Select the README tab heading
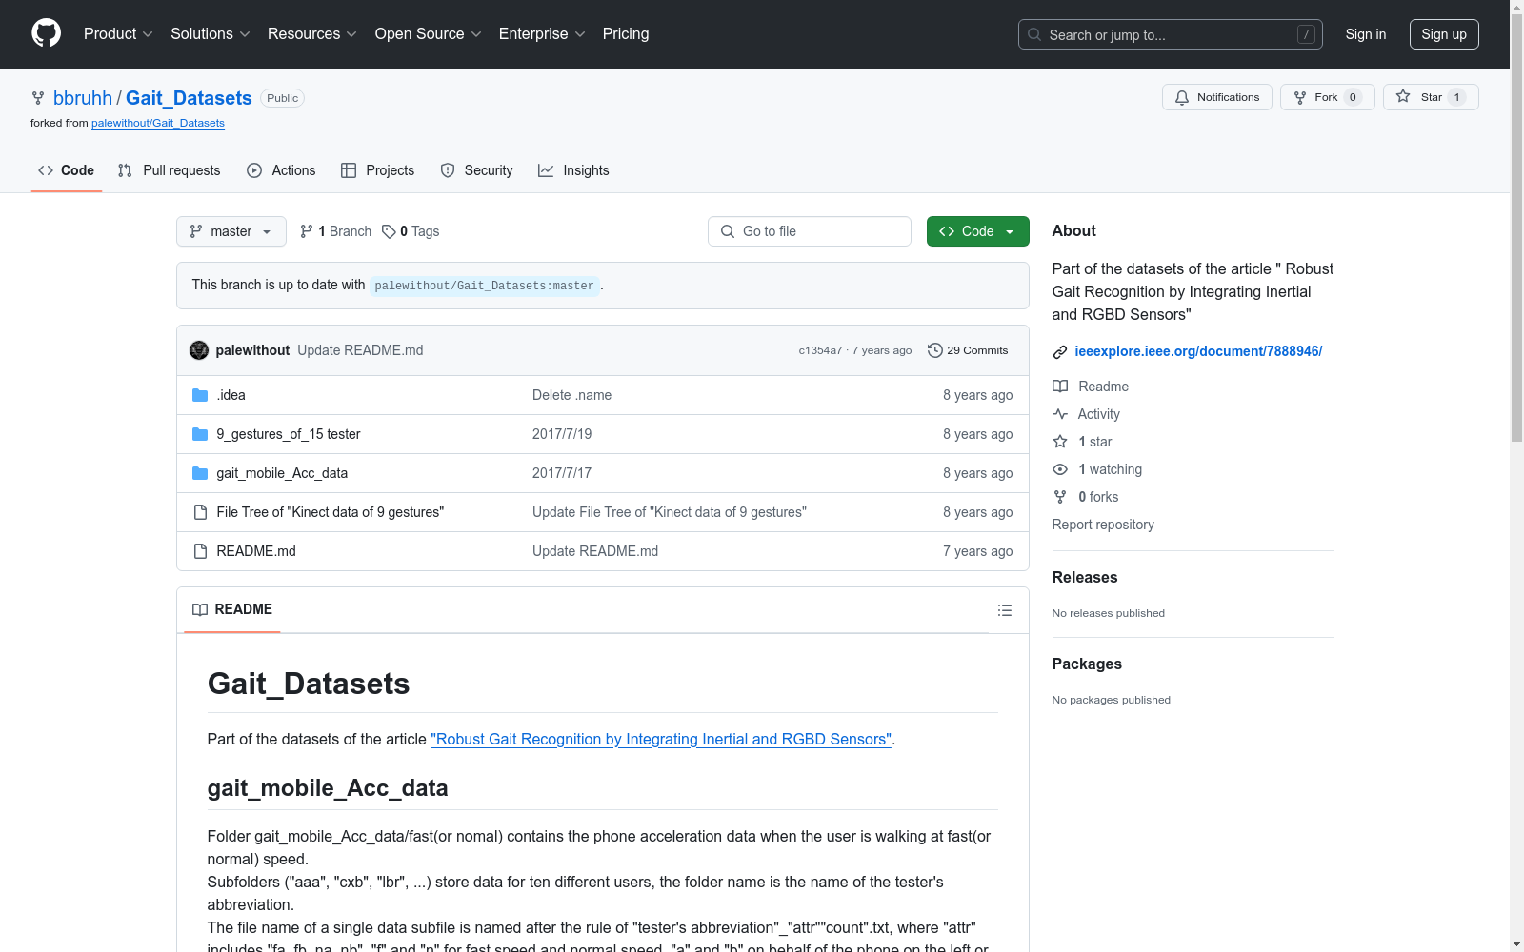Image resolution: width=1524 pixels, height=952 pixels. click(x=232, y=609)
